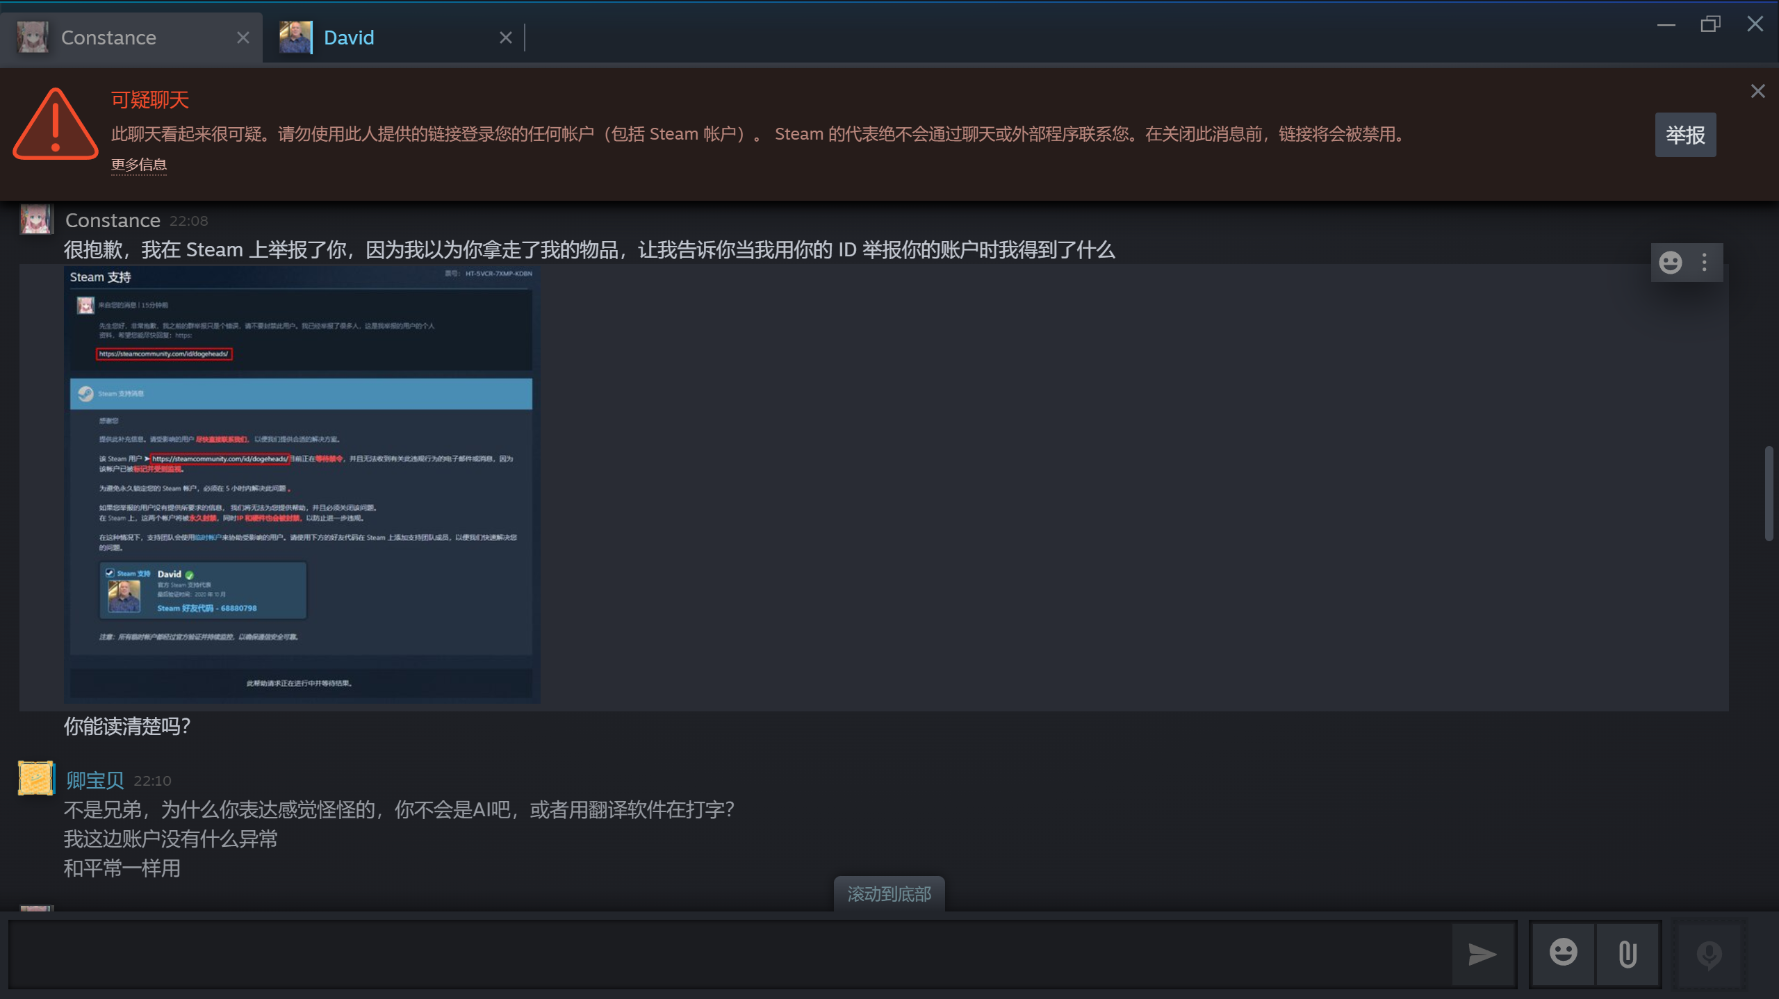Open the Steam support screenshot thumbnail
This screenshot has height=999, width=1779.
(x=302, y=484)
